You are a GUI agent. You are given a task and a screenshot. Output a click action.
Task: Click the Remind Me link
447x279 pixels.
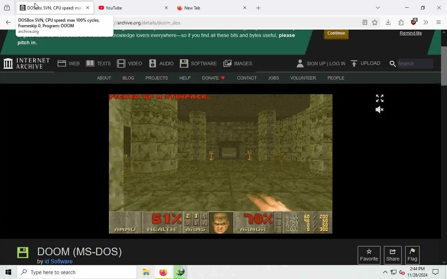[x=411, y=33]
